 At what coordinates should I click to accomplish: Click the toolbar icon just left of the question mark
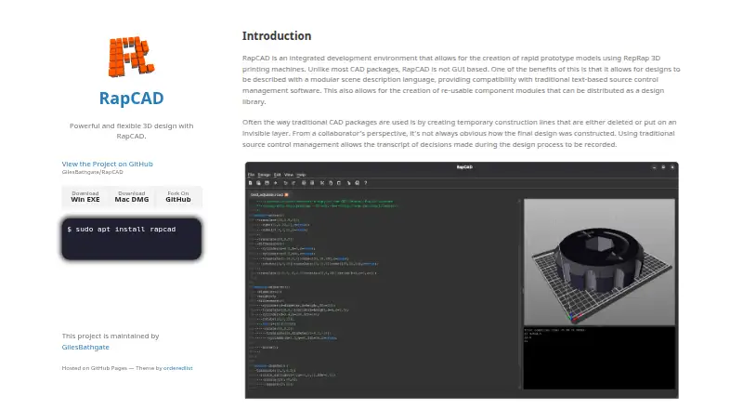(357, 183)
